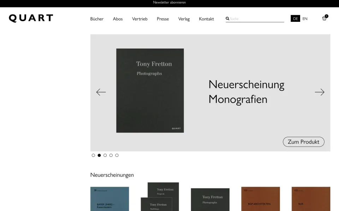
Task: Open the BGP Architekten book thumbnail
Action: point(261,199)
